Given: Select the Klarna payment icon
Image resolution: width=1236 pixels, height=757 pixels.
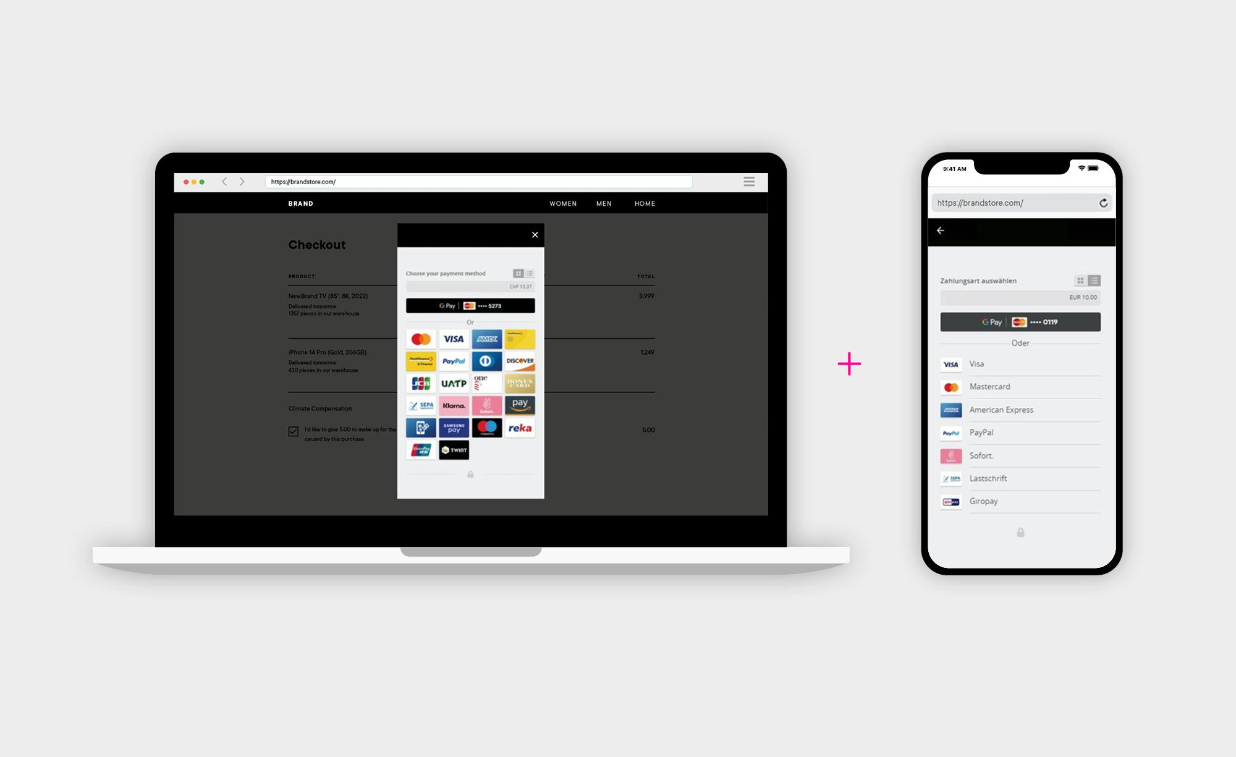Looking at the screenshot, I should click(455, 404).
